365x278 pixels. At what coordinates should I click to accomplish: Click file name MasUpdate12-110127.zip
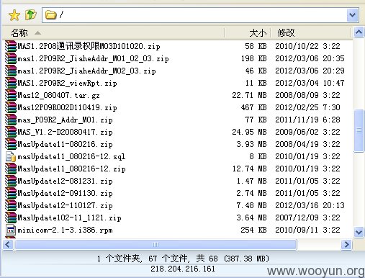pos(65,205)
